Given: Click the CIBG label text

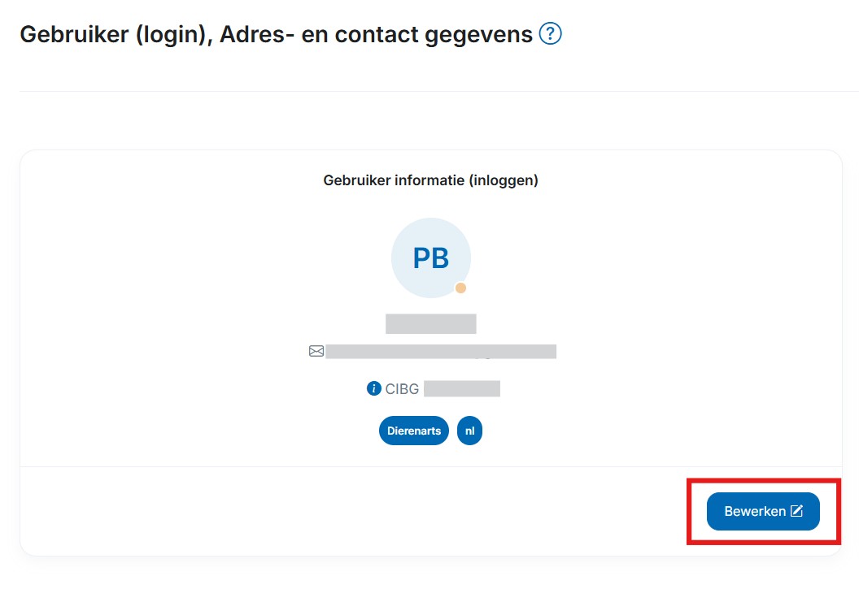Looking at the screenshot, I should click(402, 388).
